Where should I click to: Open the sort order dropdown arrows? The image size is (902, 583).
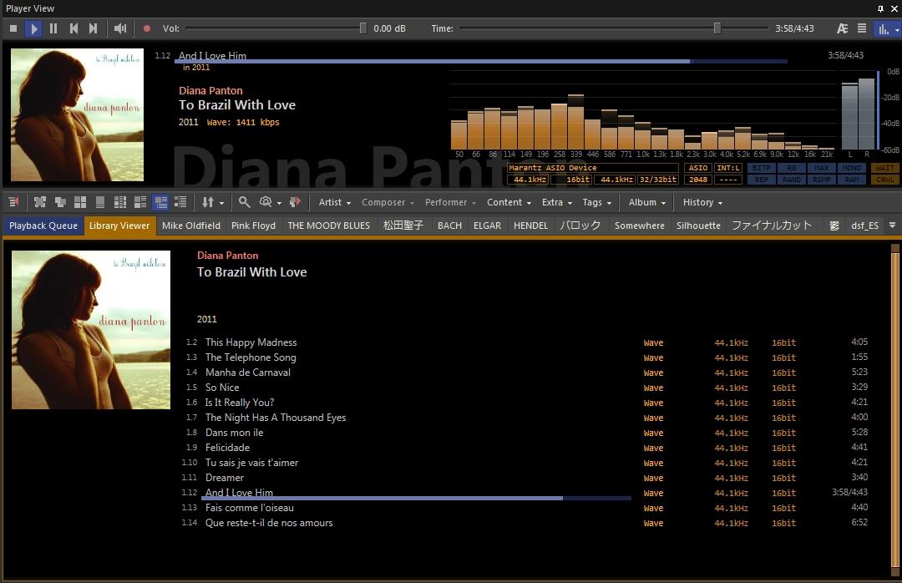tap(212, 202)
